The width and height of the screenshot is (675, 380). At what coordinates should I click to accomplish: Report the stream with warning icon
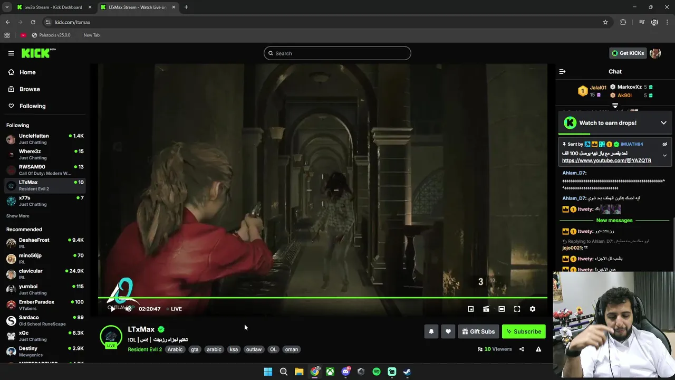click(538, 349)
